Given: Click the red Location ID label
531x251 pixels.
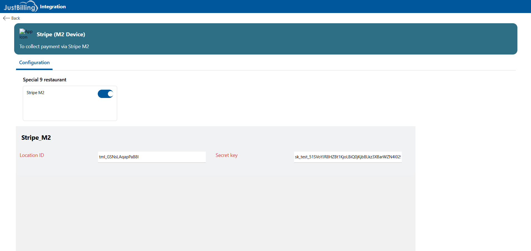Looking at the screenshot, I should [x=32, y=155].
